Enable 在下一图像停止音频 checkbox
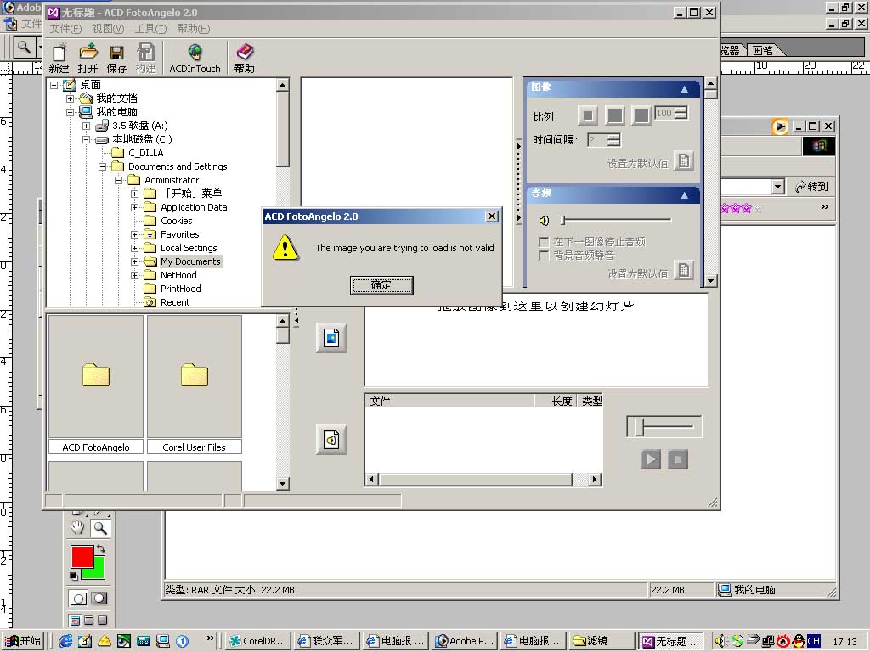Screen dimensions: 870x652 pyautogui.click(x=544, y=242)
